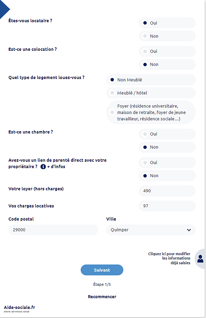Image resolution: width=206 pixels, height=318 pixels.
Task: Select the Foyer housing option
Action: [151, 112]
